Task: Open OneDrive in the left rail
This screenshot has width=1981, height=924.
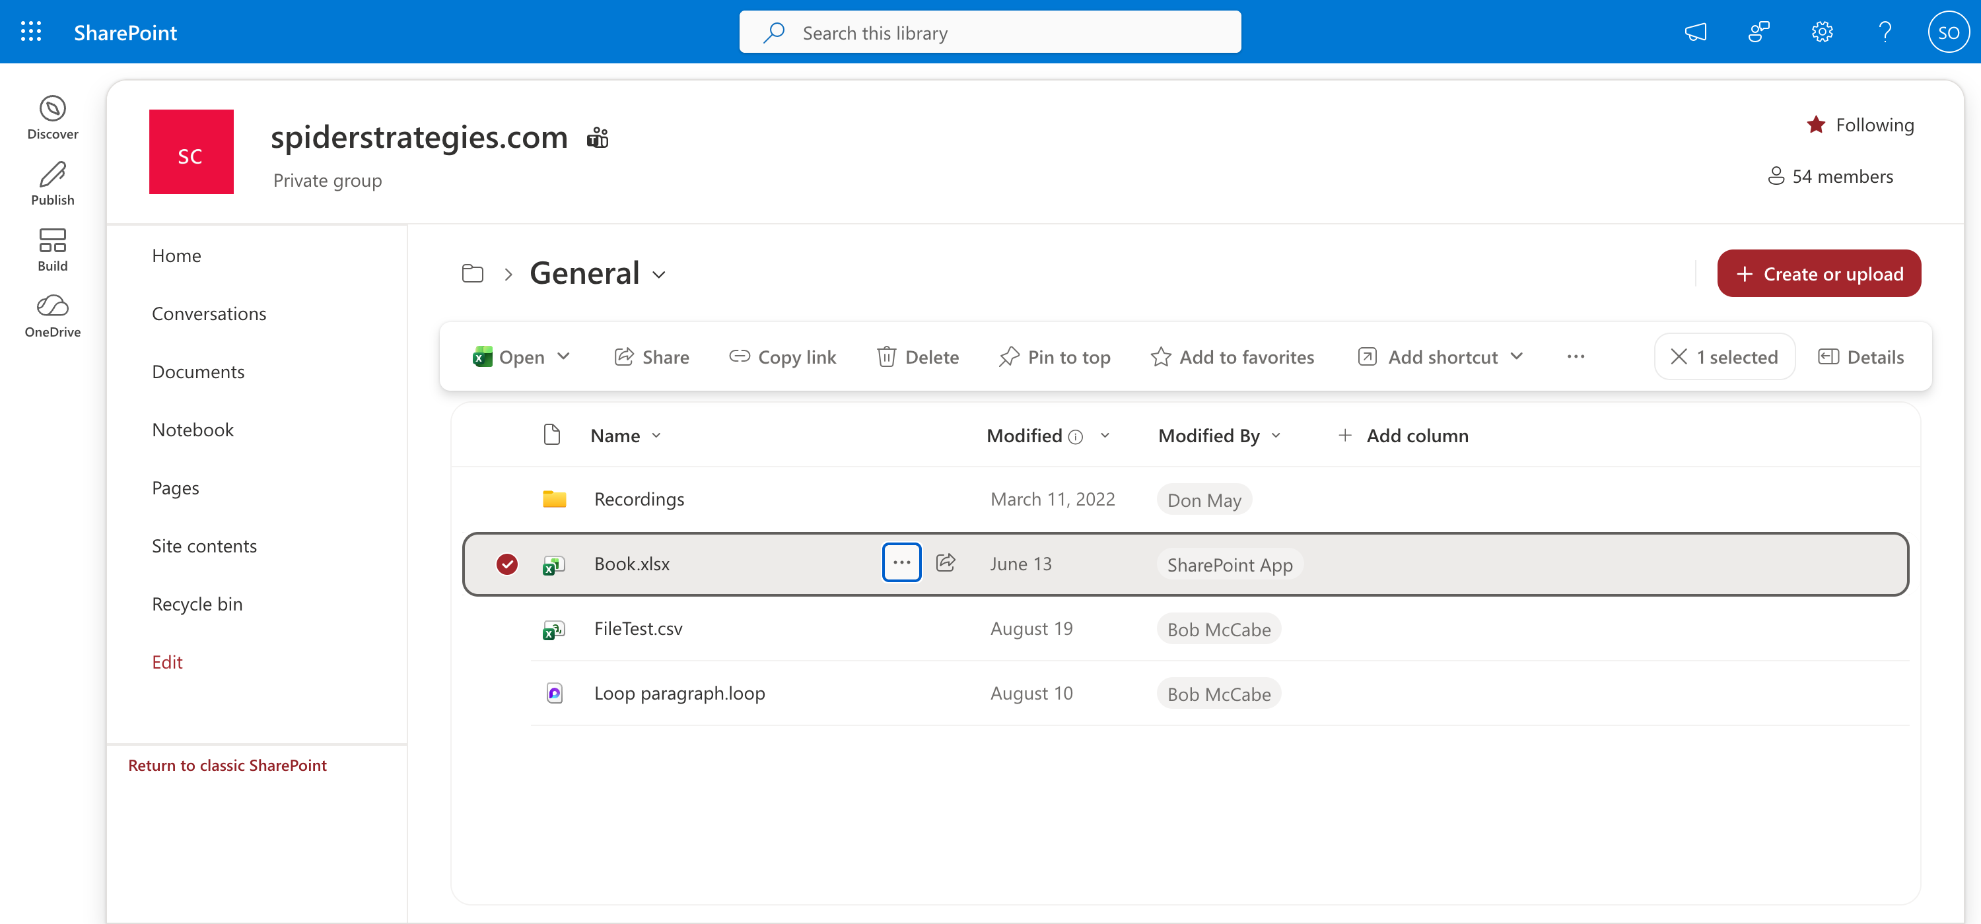Action: (52, 316)
